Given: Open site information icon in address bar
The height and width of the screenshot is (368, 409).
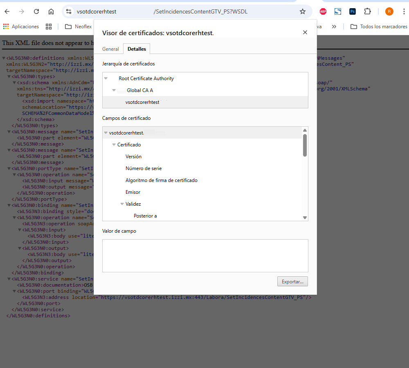Looking at the screenshot, I should (x=69, y=11).
